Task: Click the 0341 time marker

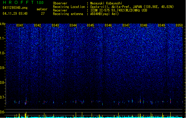Action: tap(20, 25)
